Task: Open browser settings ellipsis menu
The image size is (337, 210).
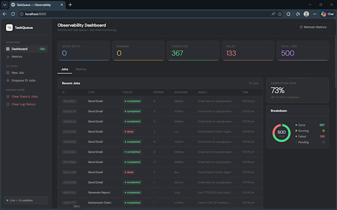Action: tap(315, 14)
